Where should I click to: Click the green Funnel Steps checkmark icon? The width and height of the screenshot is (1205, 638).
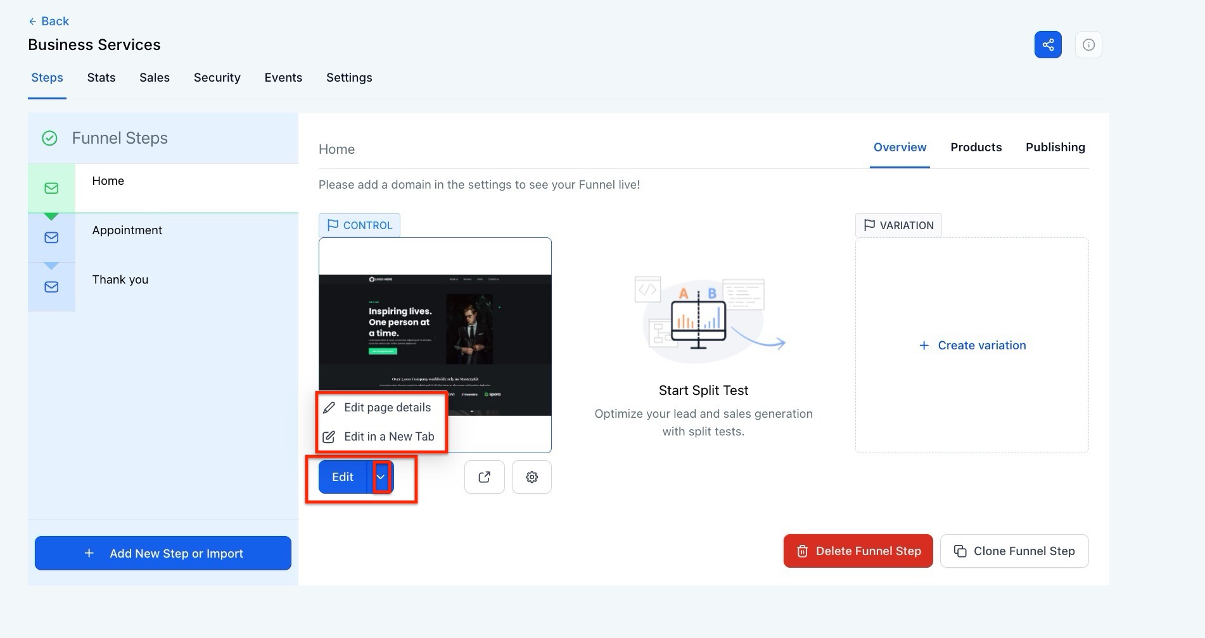49,138
